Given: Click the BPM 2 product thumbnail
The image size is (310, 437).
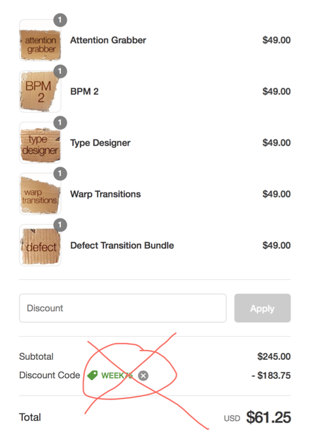Looking at the screenshot, I should [40, 92].
